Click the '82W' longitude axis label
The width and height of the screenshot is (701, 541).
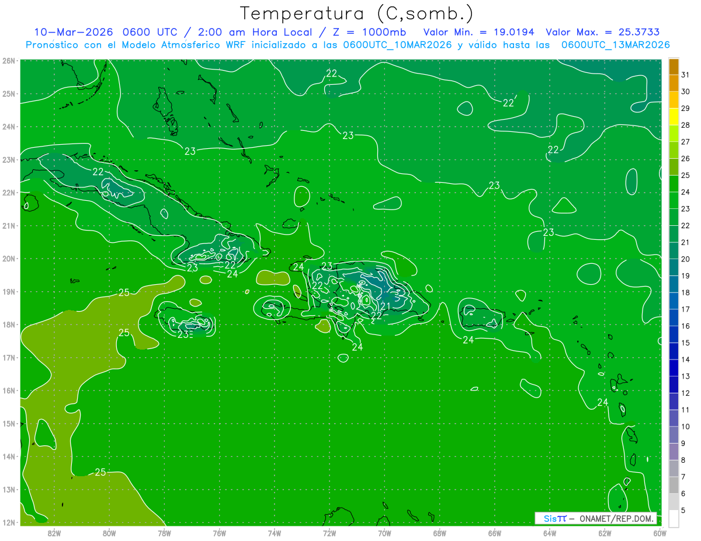(x=54, y=533)
